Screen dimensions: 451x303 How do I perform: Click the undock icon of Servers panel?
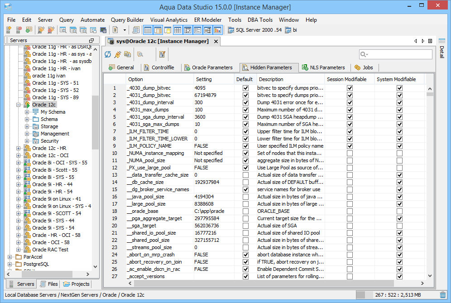(91, 40)
